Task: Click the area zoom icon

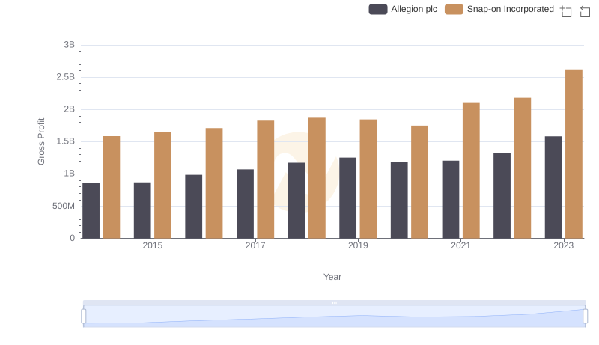Action: tap(566, 11)
